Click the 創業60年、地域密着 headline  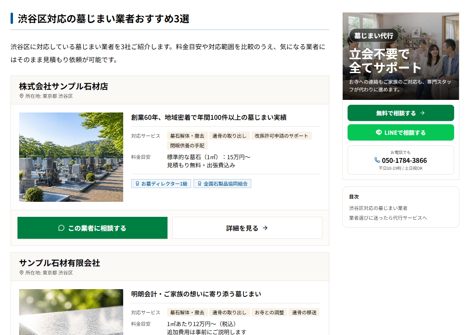pos(209,117)
